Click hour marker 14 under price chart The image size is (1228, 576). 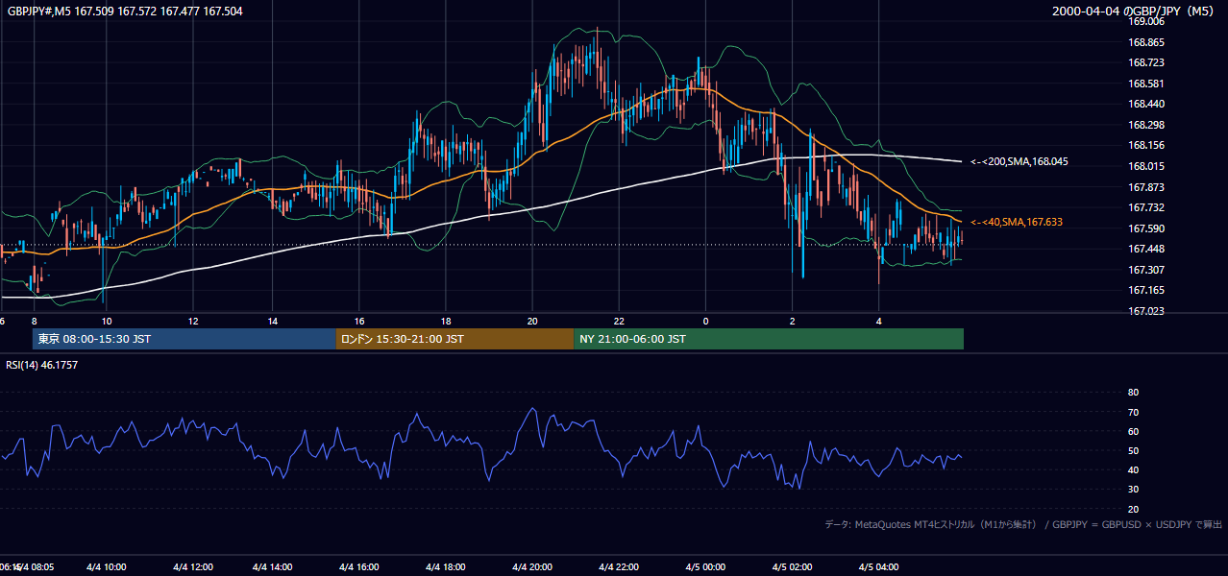(273, 321)
